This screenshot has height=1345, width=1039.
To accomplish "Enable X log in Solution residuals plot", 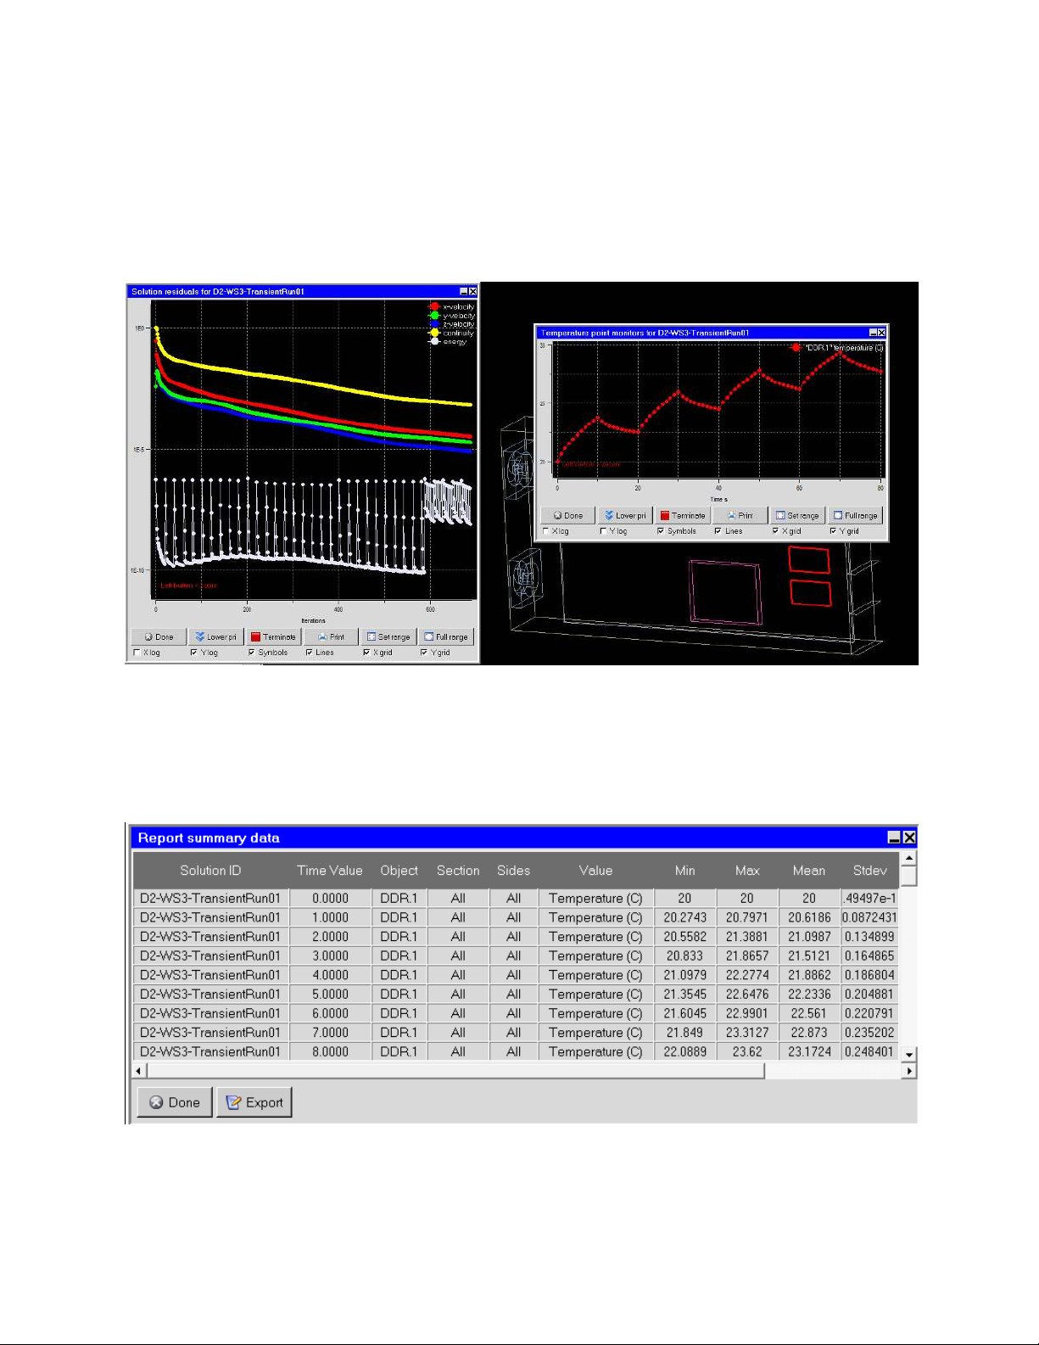I will (137, 653).
